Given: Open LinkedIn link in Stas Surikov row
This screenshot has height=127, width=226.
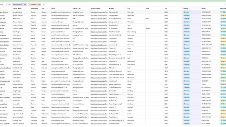Looking at the screenshot, I should tap(99, 19).
